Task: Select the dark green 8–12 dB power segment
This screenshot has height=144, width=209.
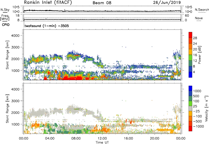Action: (190, 63)
